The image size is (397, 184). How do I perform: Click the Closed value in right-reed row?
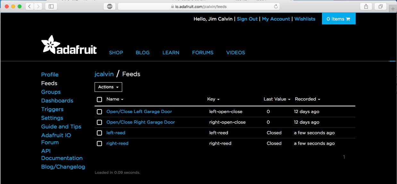[274, 143]
